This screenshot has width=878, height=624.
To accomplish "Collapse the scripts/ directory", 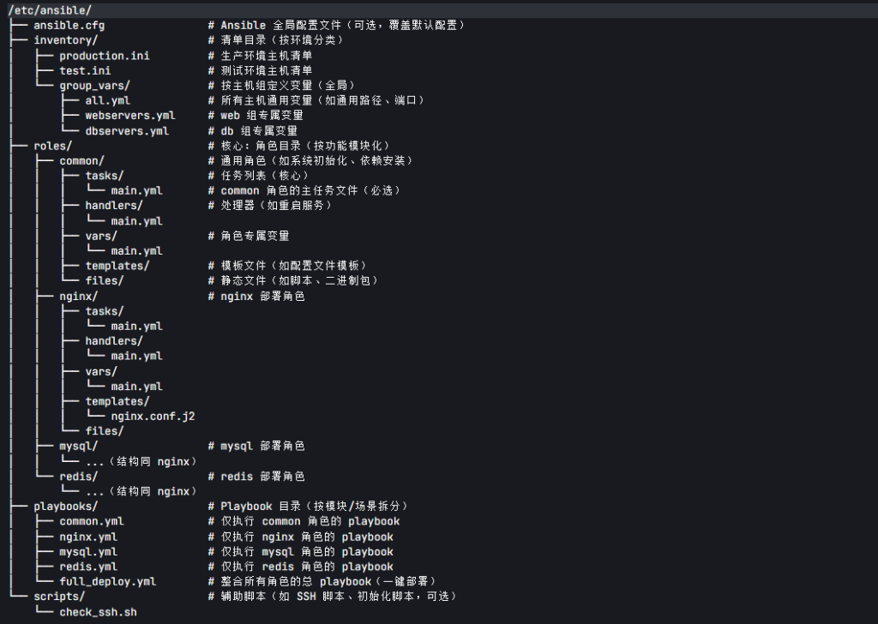I will 58,596.
